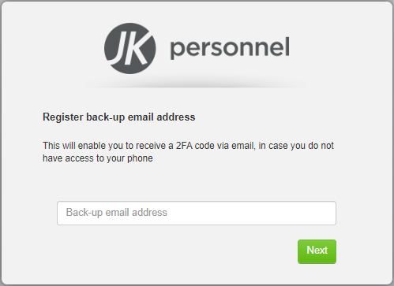
Task: Click the shadow divider beneath the logo
Action: click(x=197, y=84)
